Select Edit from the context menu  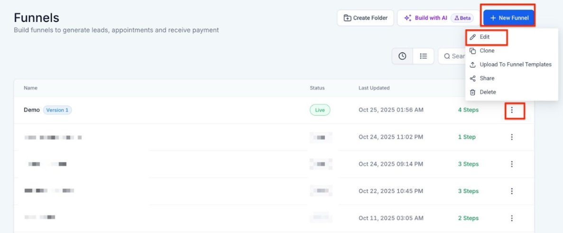click(484, 37)
